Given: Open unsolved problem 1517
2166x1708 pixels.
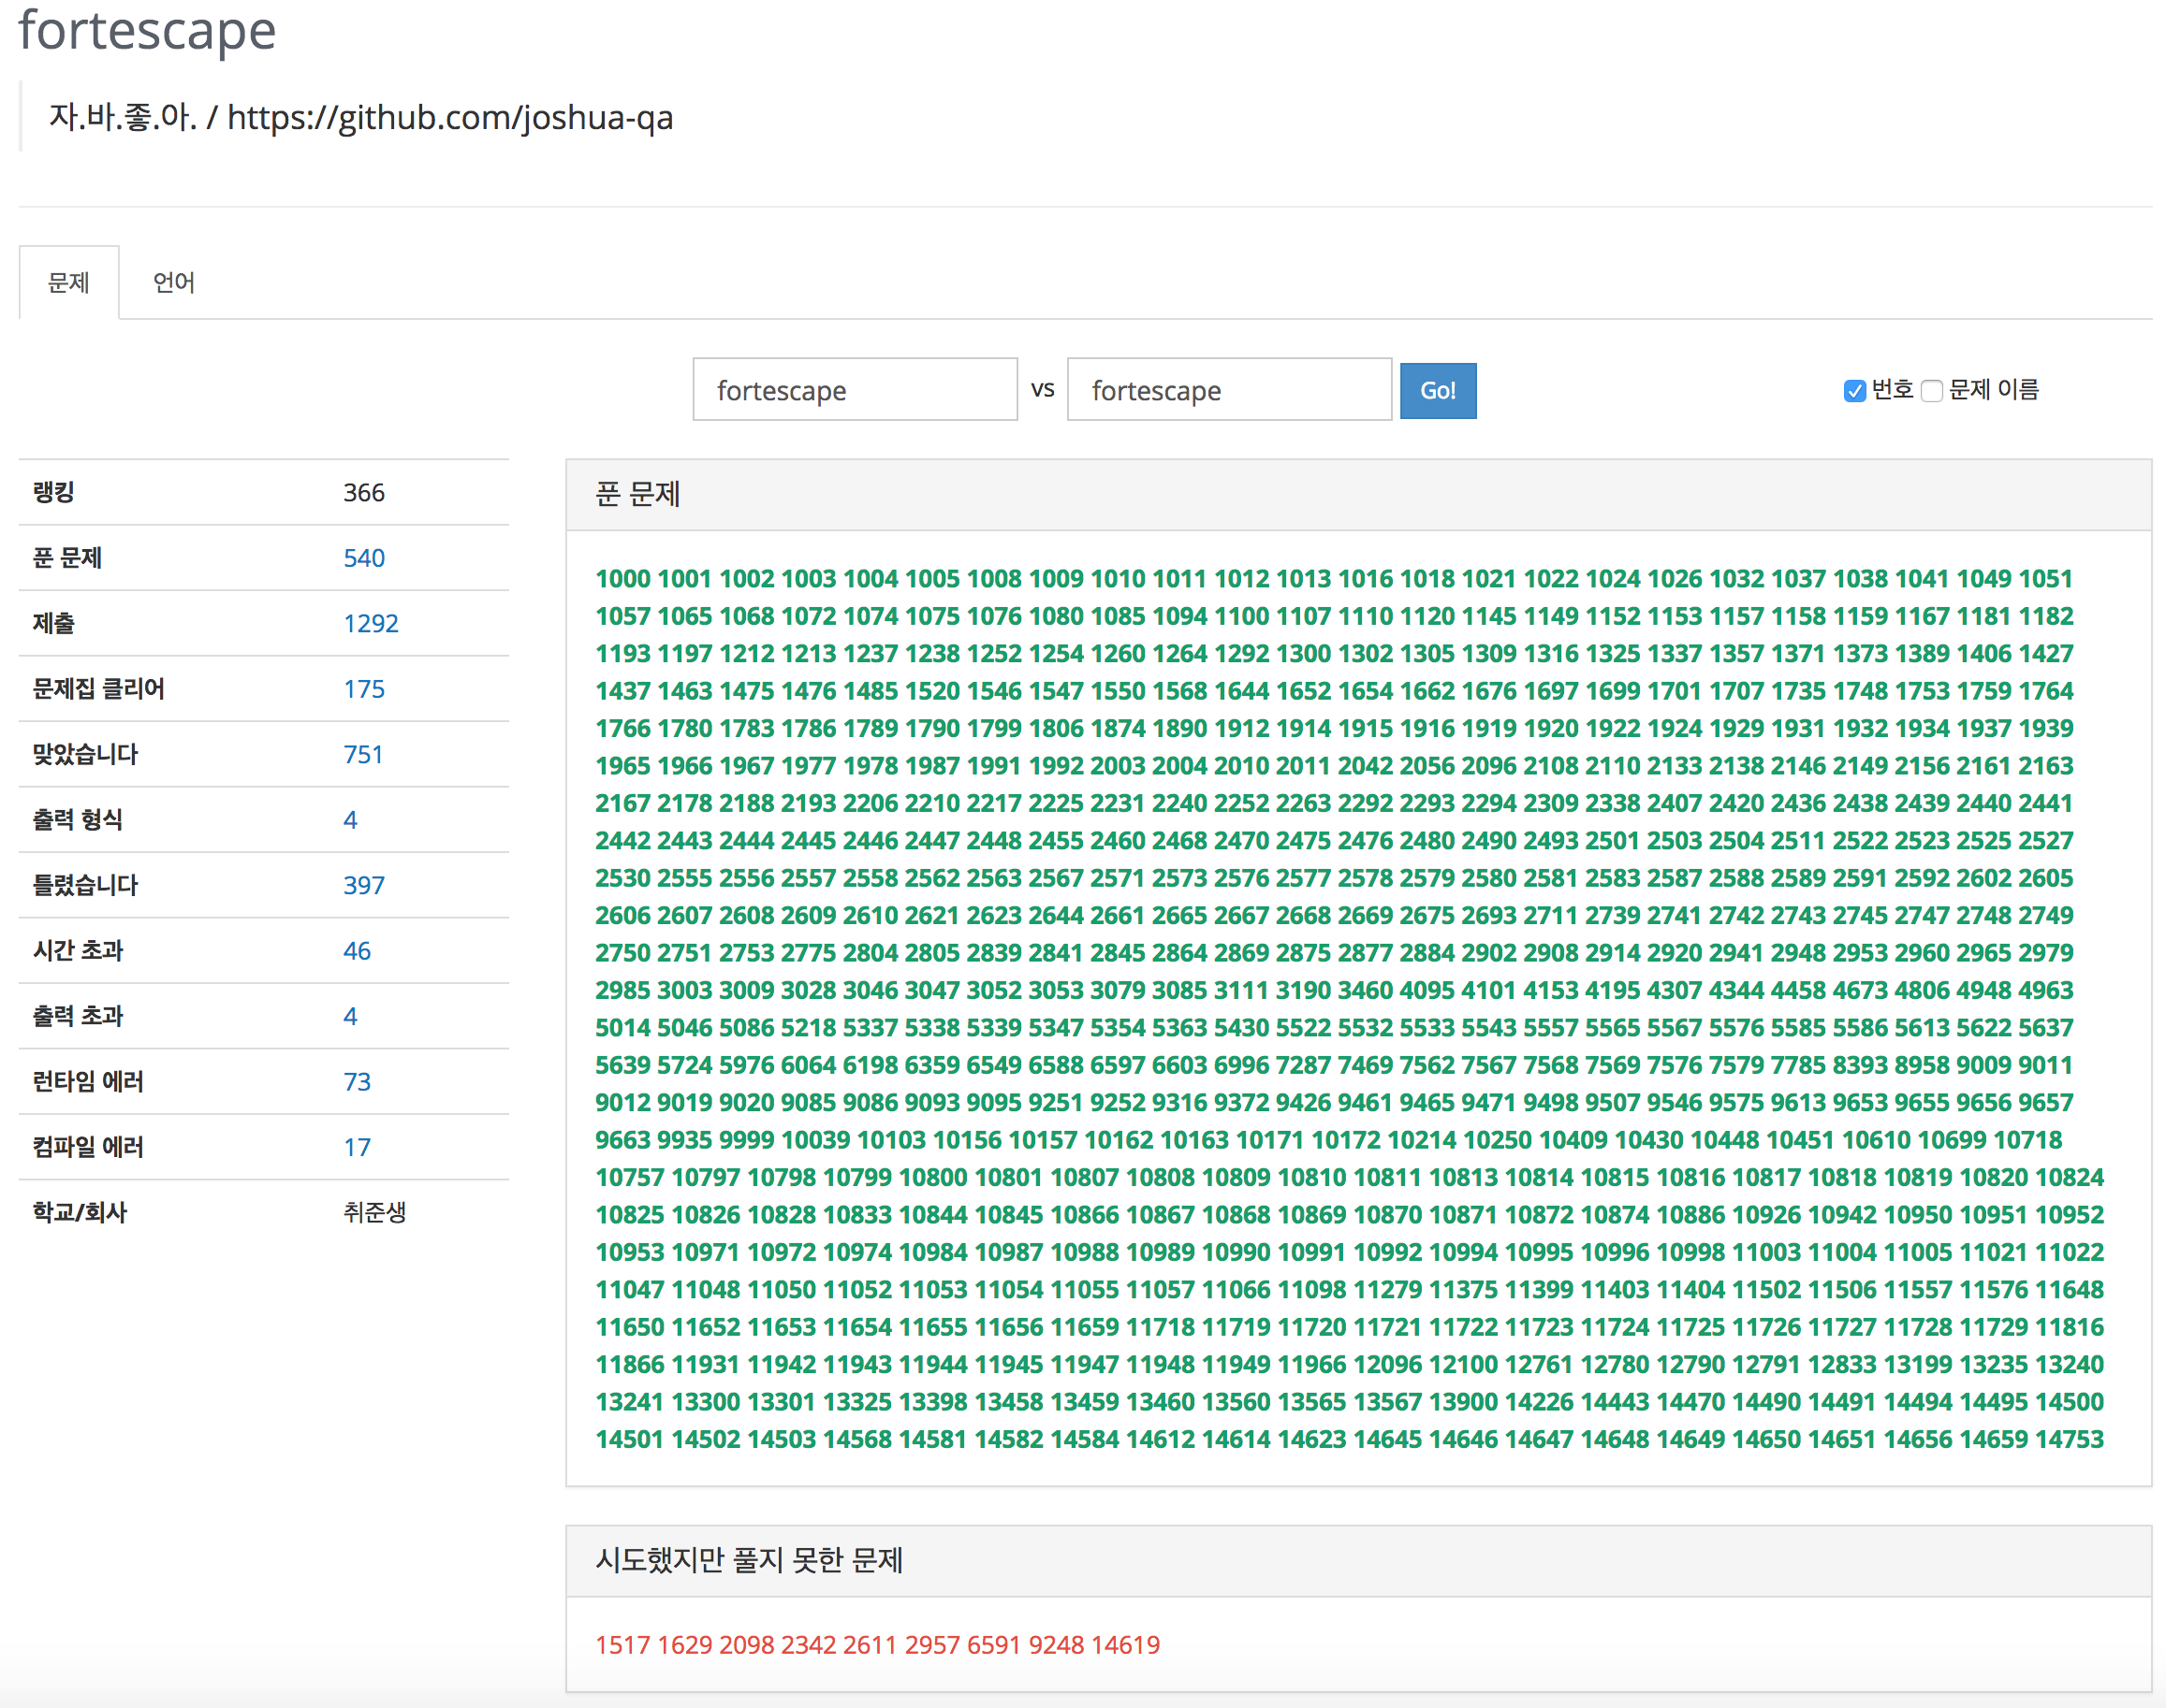Looking at the screenshot, I should pos(622,1645).
